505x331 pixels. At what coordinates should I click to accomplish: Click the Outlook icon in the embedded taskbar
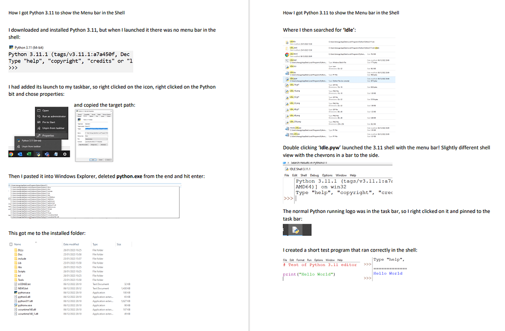[20, 154]
